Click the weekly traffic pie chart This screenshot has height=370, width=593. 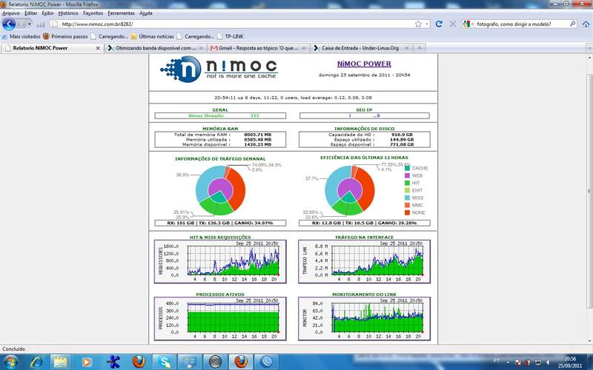[220, 190]
